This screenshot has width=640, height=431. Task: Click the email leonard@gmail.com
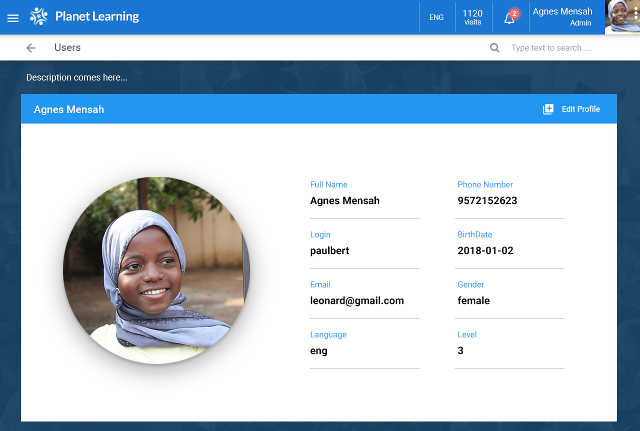[357, 300]
